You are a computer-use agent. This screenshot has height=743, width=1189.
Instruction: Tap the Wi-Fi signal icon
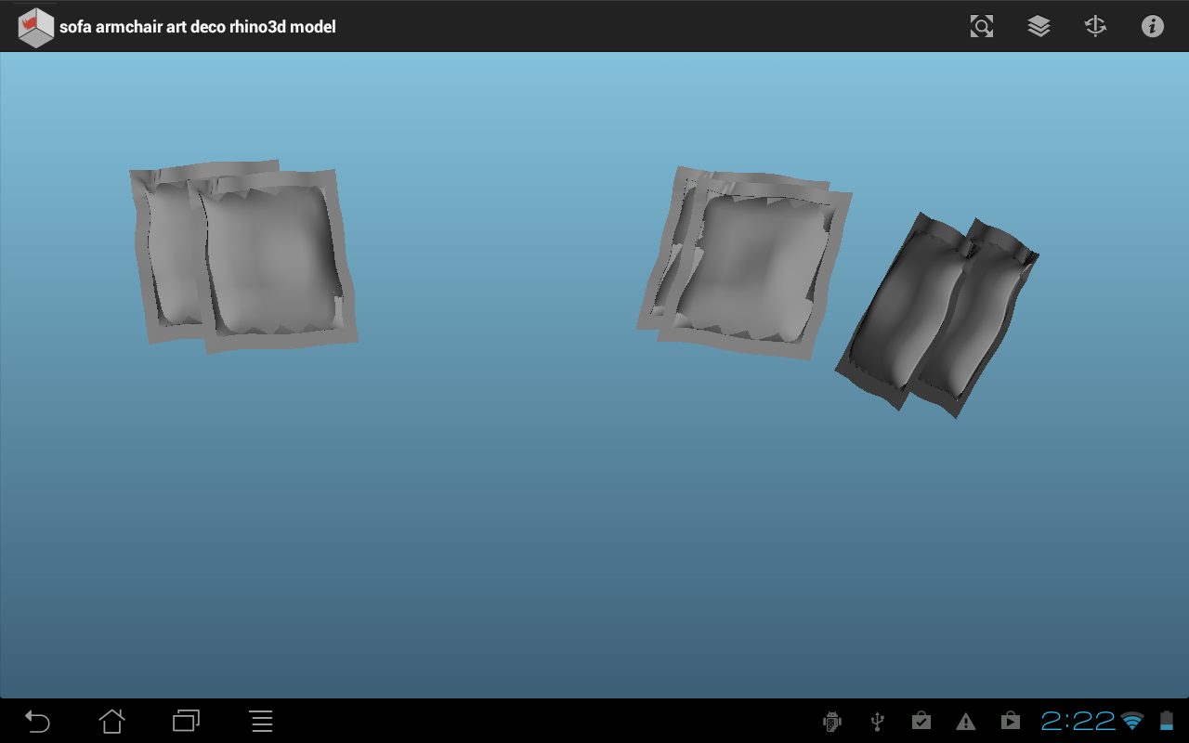coord(1132,721)
